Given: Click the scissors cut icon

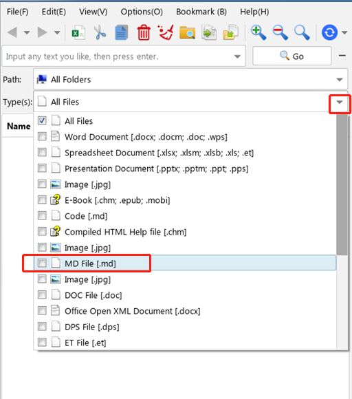Looking at the screenshot, I should [x=100, y=32].
